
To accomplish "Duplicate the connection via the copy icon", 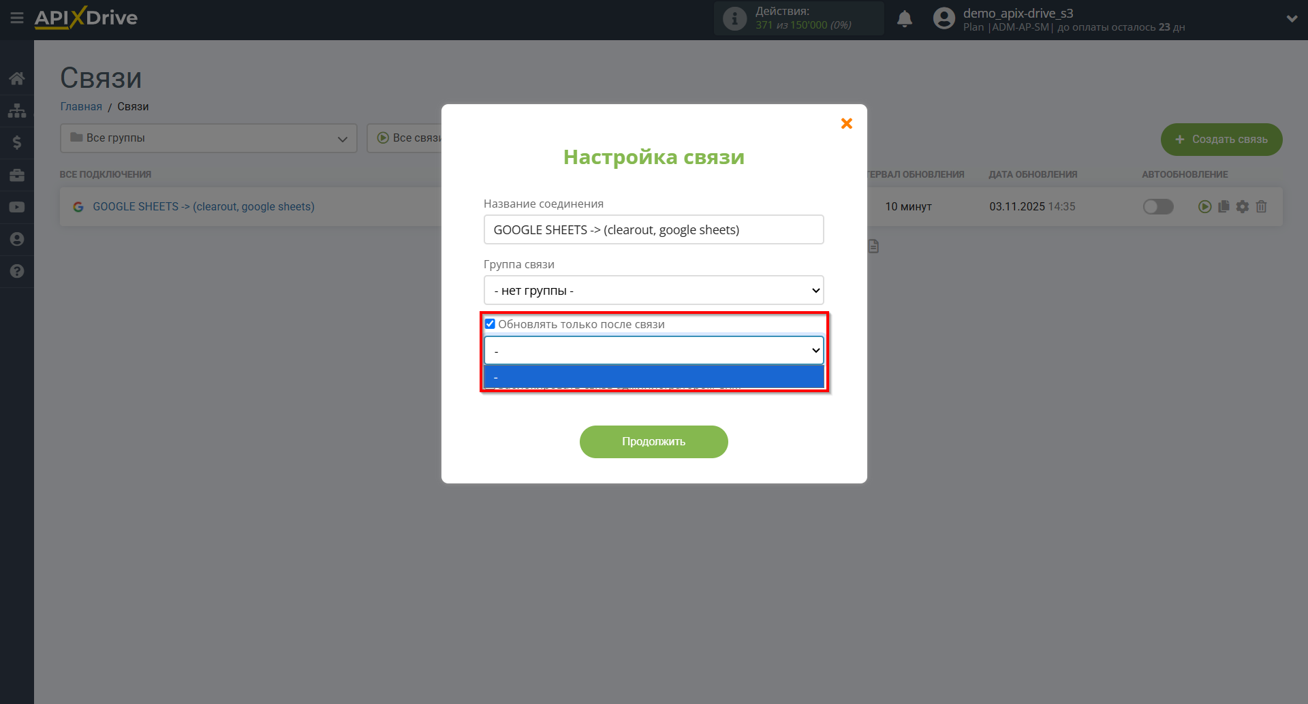I will point(1224,206).
